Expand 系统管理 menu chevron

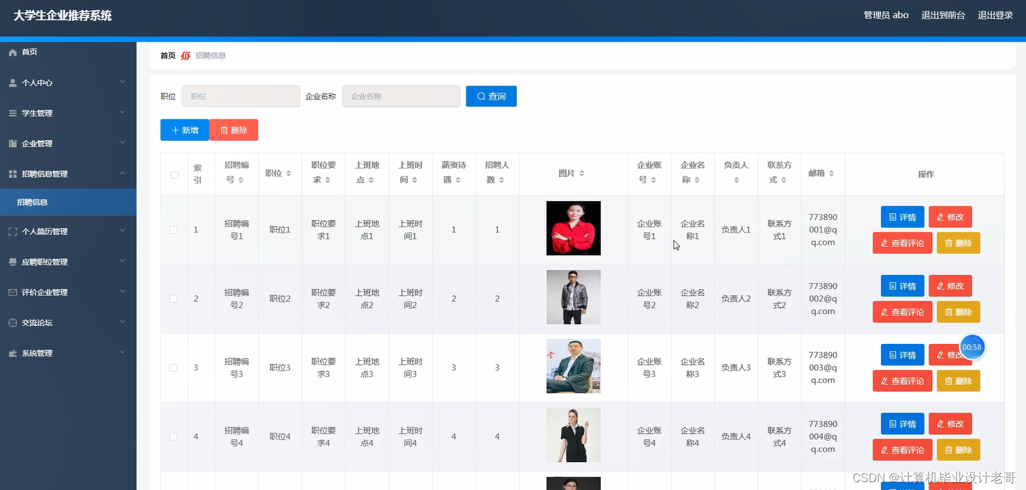click(122, 352)
